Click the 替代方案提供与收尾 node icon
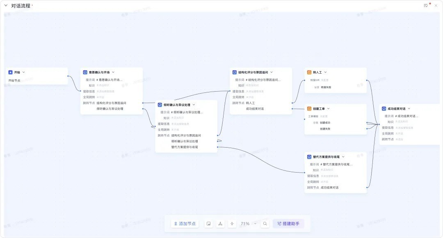The height and width of the screenshot is (238, 443). pos(308,156)
